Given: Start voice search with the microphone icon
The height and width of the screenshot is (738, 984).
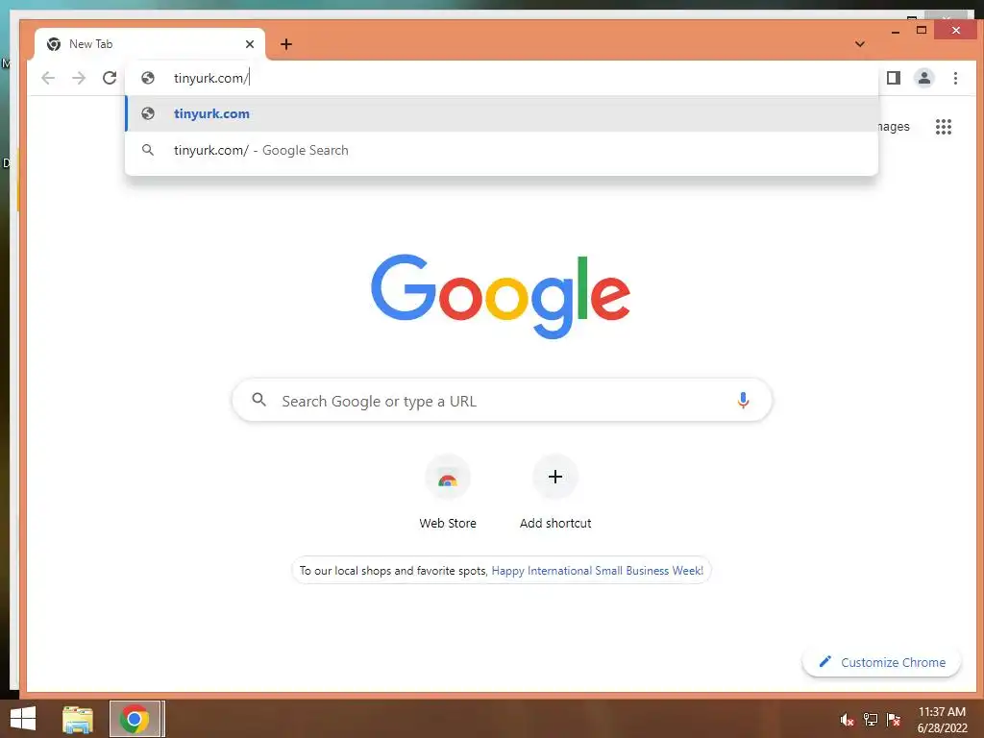Looking at the screenshot, I should [x=743, y=400].
